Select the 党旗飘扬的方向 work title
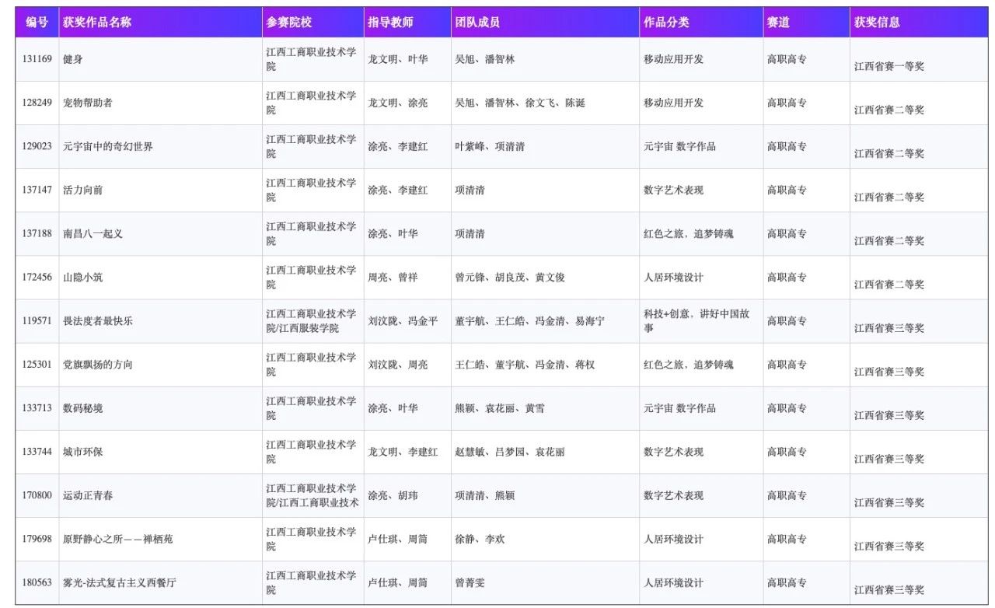The width and height of the screenshot is (995, 608). pyautogui.click(x=97, y=365)
